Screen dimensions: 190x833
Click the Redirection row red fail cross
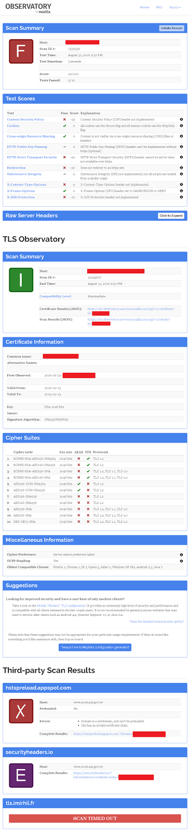pos(64,168)
